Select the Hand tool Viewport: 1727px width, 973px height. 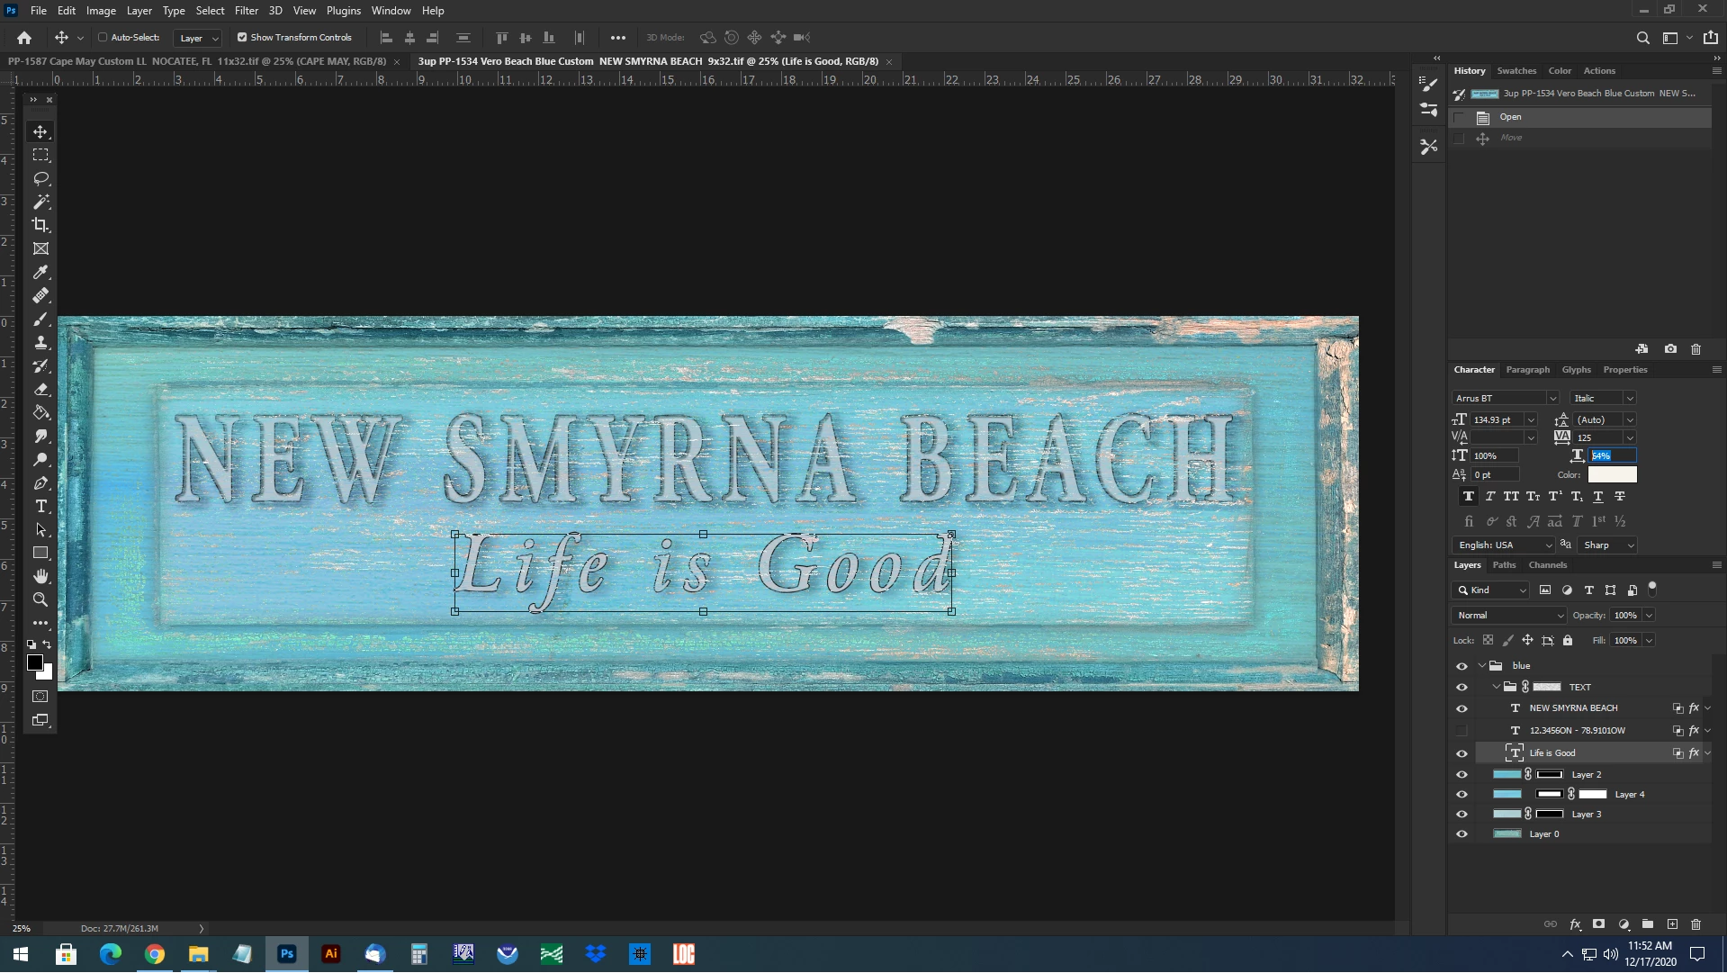(40, 576)
